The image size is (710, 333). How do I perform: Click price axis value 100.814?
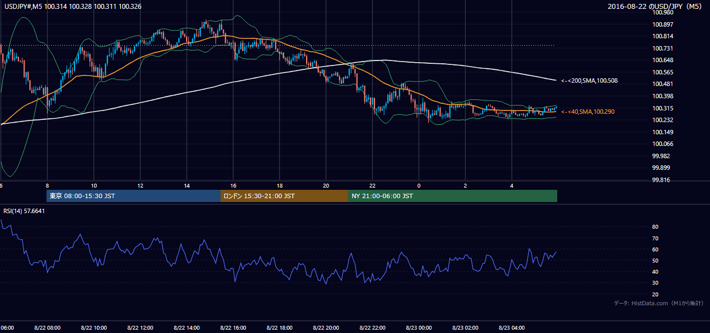(662, 37)
